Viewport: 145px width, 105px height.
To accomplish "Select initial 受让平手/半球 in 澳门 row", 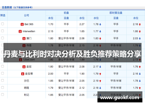I will (x=66, y=38).
